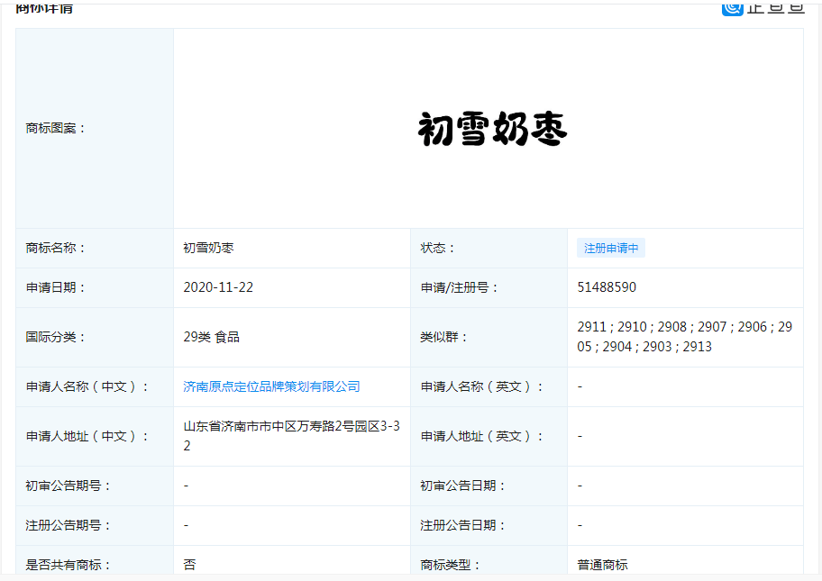
Task: Click the 商标图案 label cell
Action: click(x=95, y=128)
